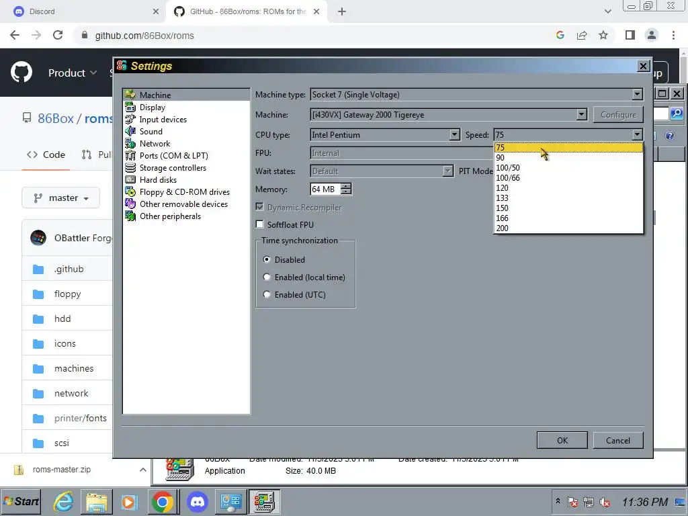Image resolution: width=688 pixels, height=516 pixels.
Task: Open Floppy & CD-ROM drives category
Action: point(184,191)
